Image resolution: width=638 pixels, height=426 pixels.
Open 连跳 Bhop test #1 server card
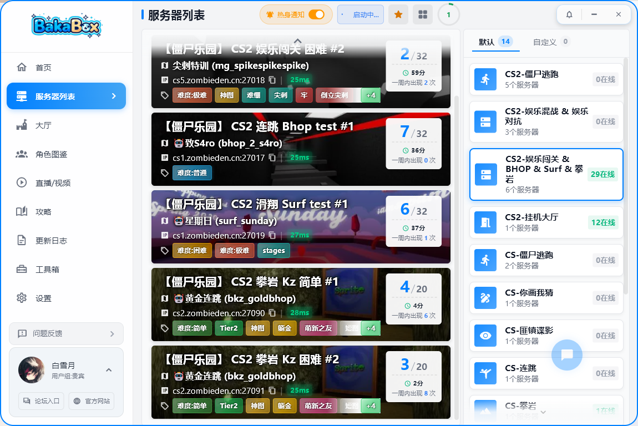301,149
